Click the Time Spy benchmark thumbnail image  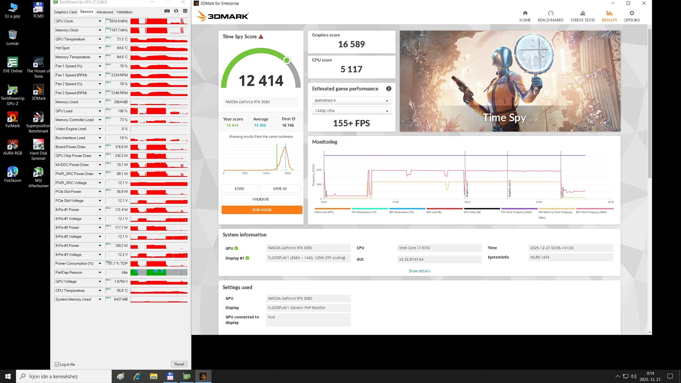pyautogui.click(x=510, y=81)
